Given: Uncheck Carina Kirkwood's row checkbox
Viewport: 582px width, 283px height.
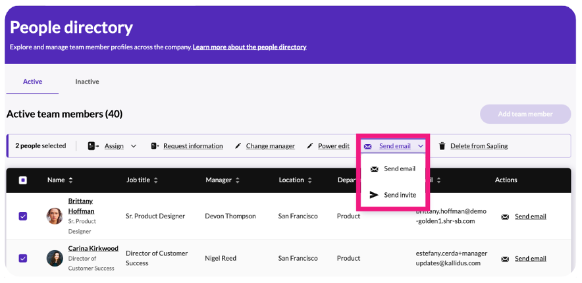Looking at the screenshot, I should click(x=23, y=259).
